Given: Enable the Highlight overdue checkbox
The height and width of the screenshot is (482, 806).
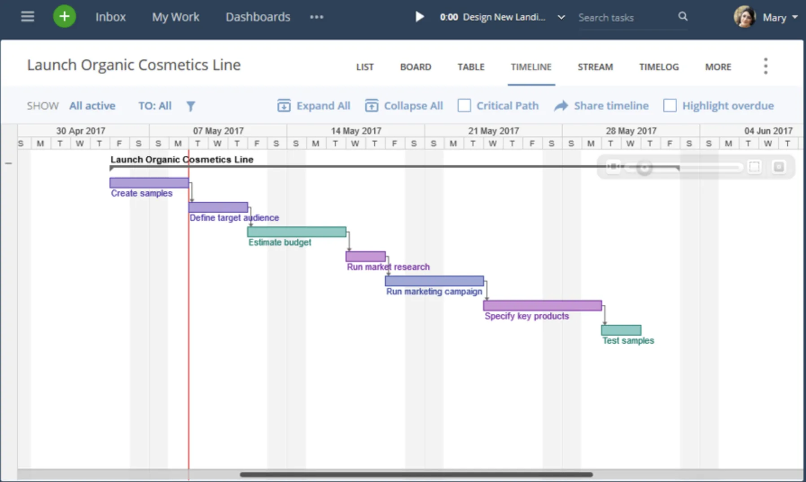Looking at the screenshot, I should pyautogui.click(x=670, y=105).
